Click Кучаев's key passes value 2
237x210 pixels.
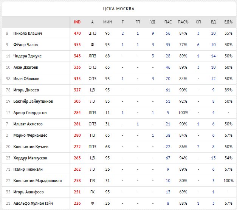point(198,147)
